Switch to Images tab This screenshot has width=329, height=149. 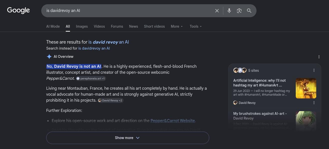[x=82, y=26]
